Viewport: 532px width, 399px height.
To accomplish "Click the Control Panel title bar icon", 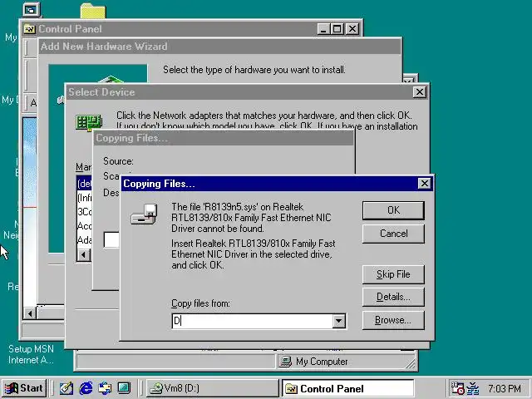I will [x=30, y=29].
